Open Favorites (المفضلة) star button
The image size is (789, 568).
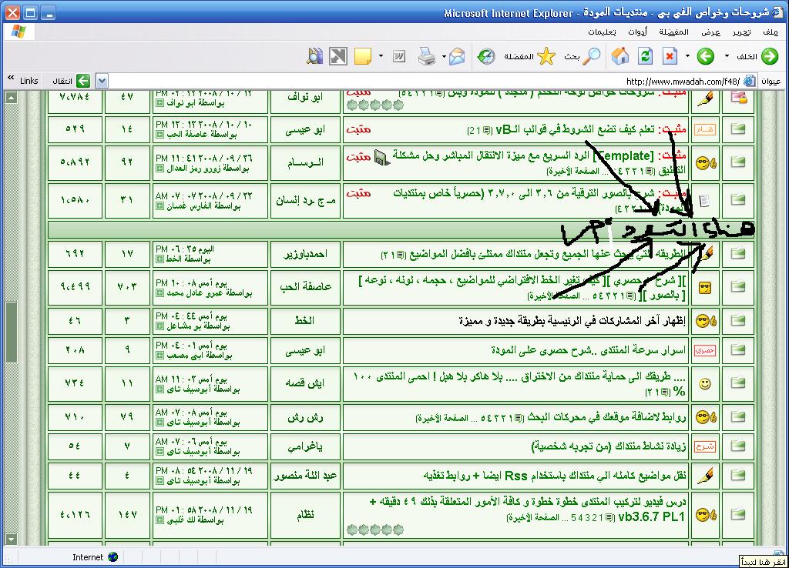point(546,56)
